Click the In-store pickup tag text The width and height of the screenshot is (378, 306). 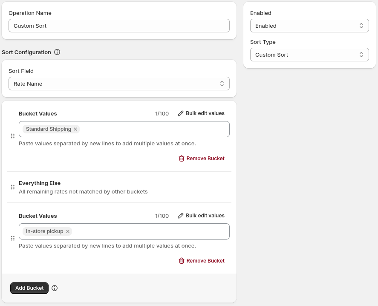(x=45, y=231)
